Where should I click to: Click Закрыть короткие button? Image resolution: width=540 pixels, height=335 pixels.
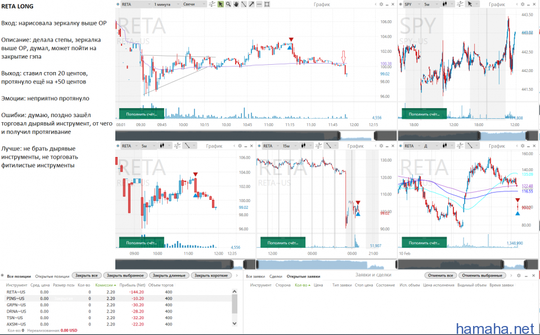pos(211,275)
